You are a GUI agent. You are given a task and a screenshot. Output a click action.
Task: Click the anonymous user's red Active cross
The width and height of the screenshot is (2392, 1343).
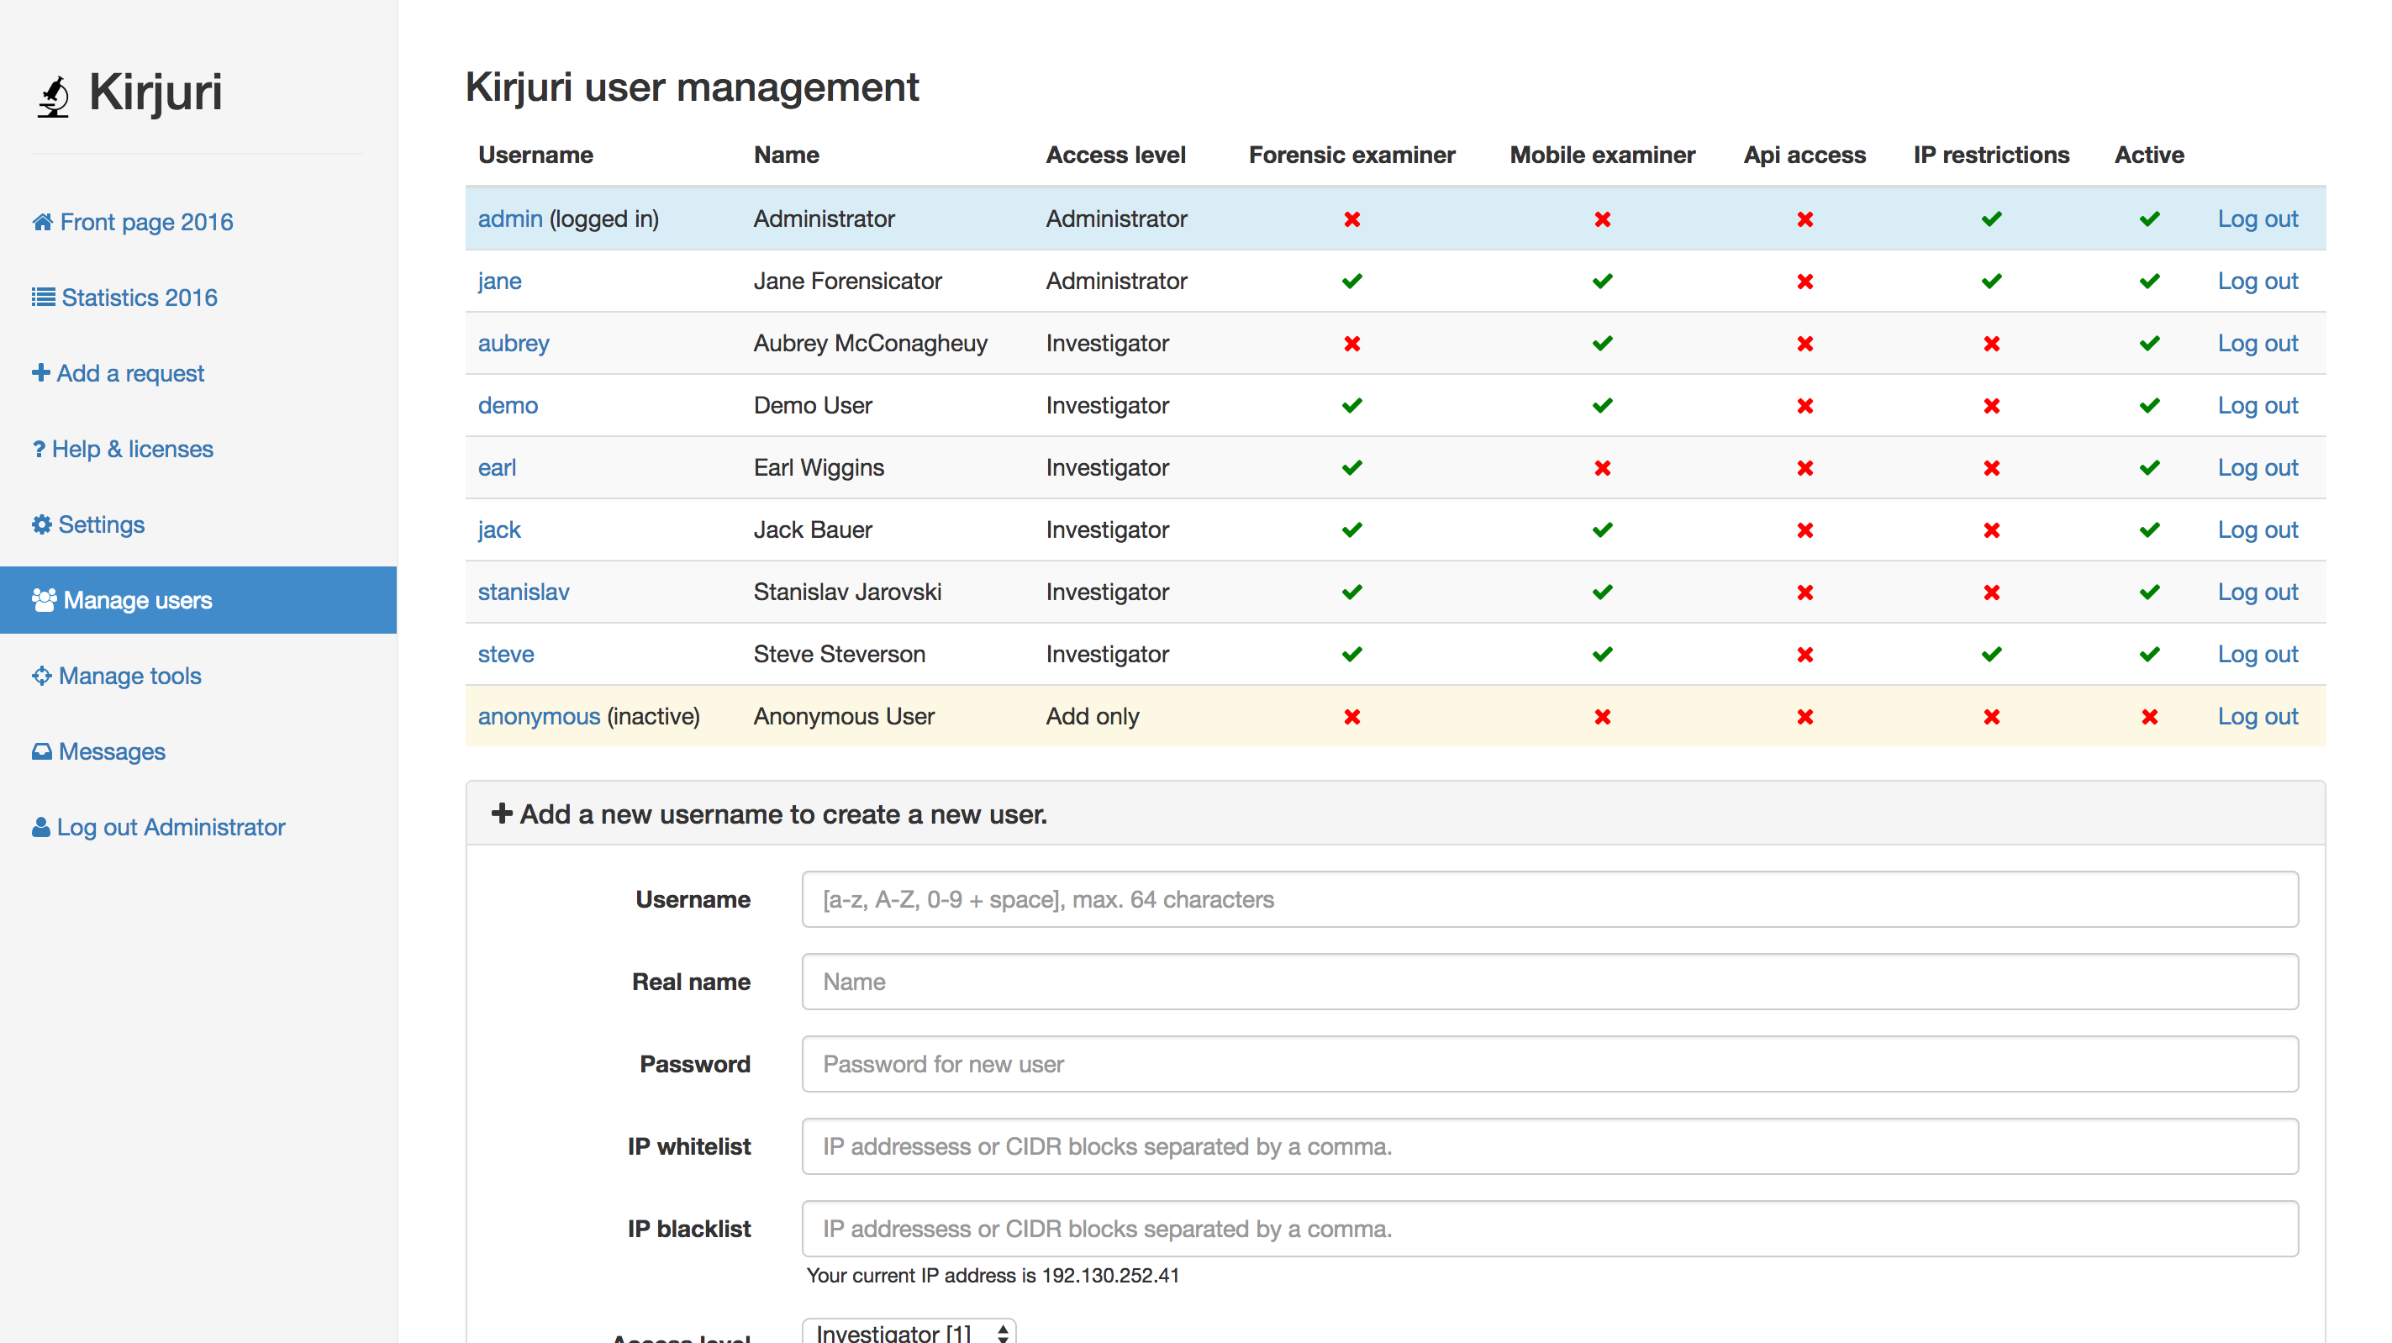click(2149, 716)
